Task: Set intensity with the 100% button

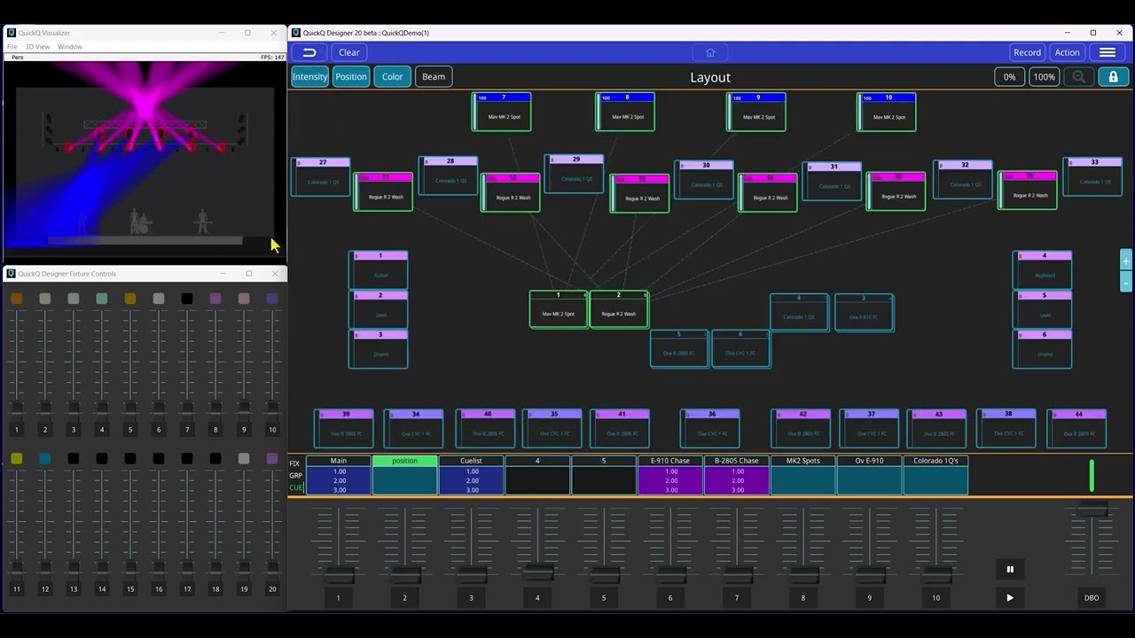Action: [x=1044, y=77]
